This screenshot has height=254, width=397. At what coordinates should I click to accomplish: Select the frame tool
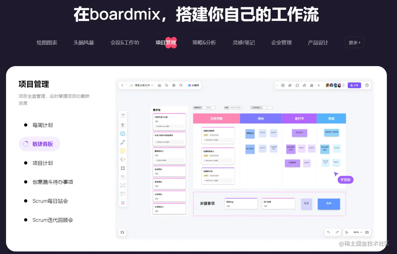(x=123, y=168)
